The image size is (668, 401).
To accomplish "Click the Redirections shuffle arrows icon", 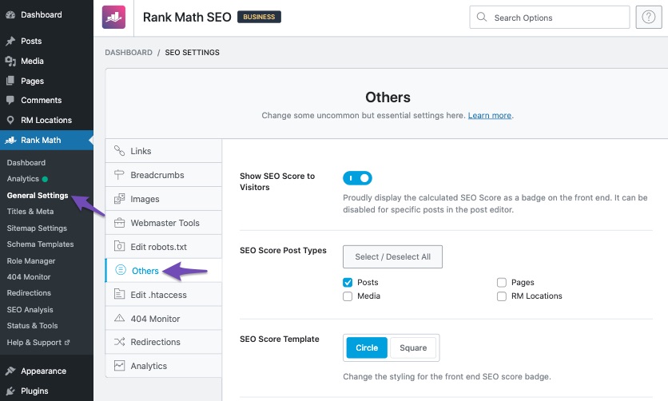I will [120, 342].
